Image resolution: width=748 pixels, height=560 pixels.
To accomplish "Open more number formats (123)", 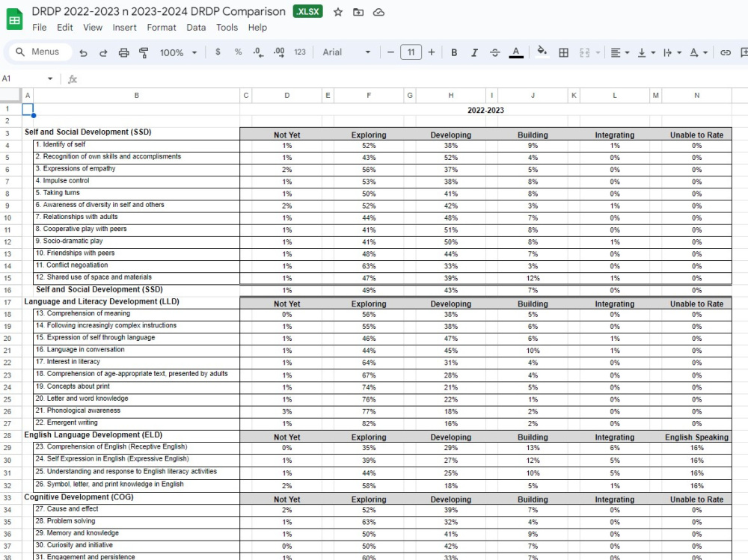I will coord(300,52).
